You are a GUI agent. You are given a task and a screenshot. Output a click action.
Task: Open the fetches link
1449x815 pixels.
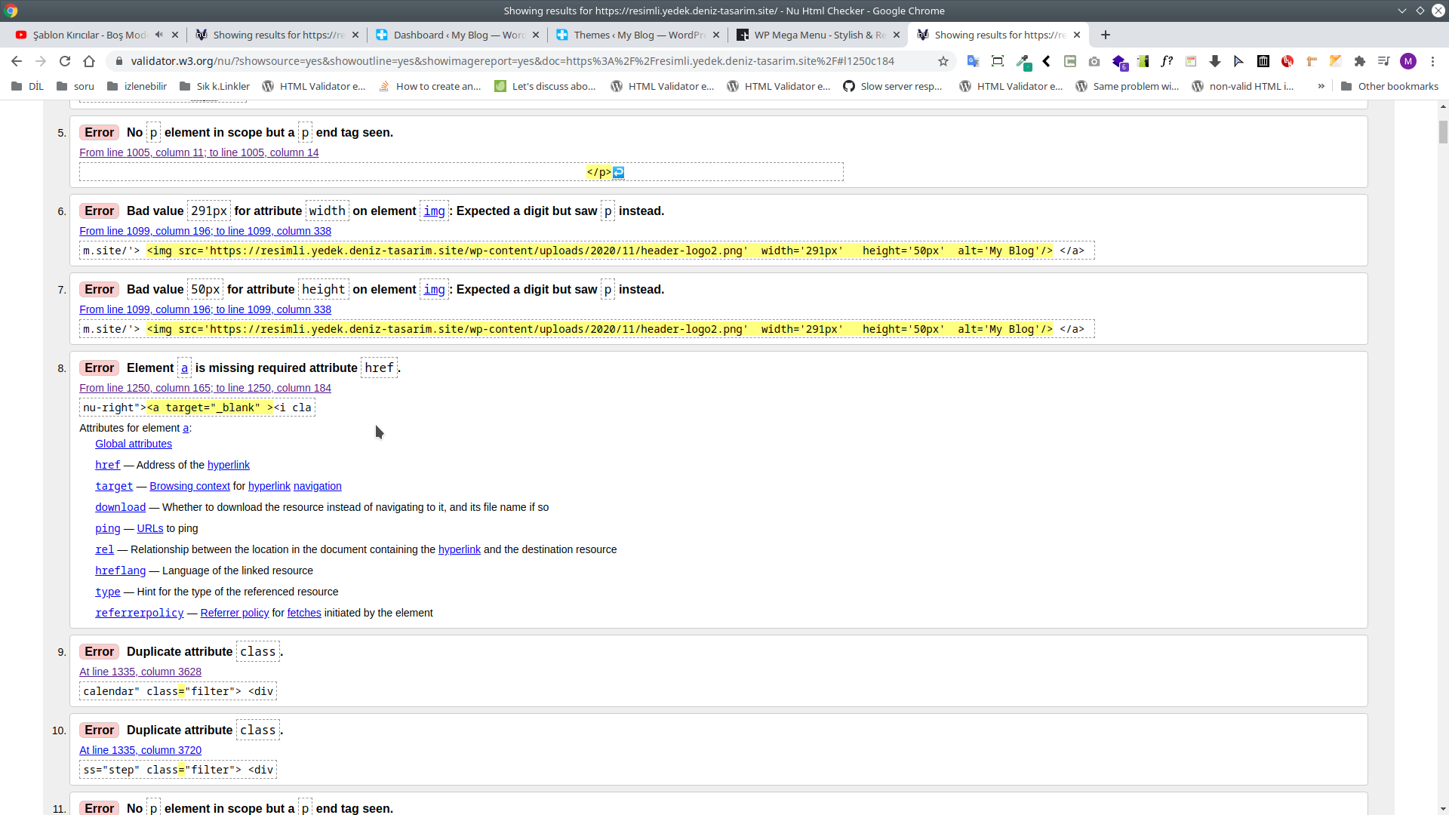pyautogui.click(x=304, y=613)
